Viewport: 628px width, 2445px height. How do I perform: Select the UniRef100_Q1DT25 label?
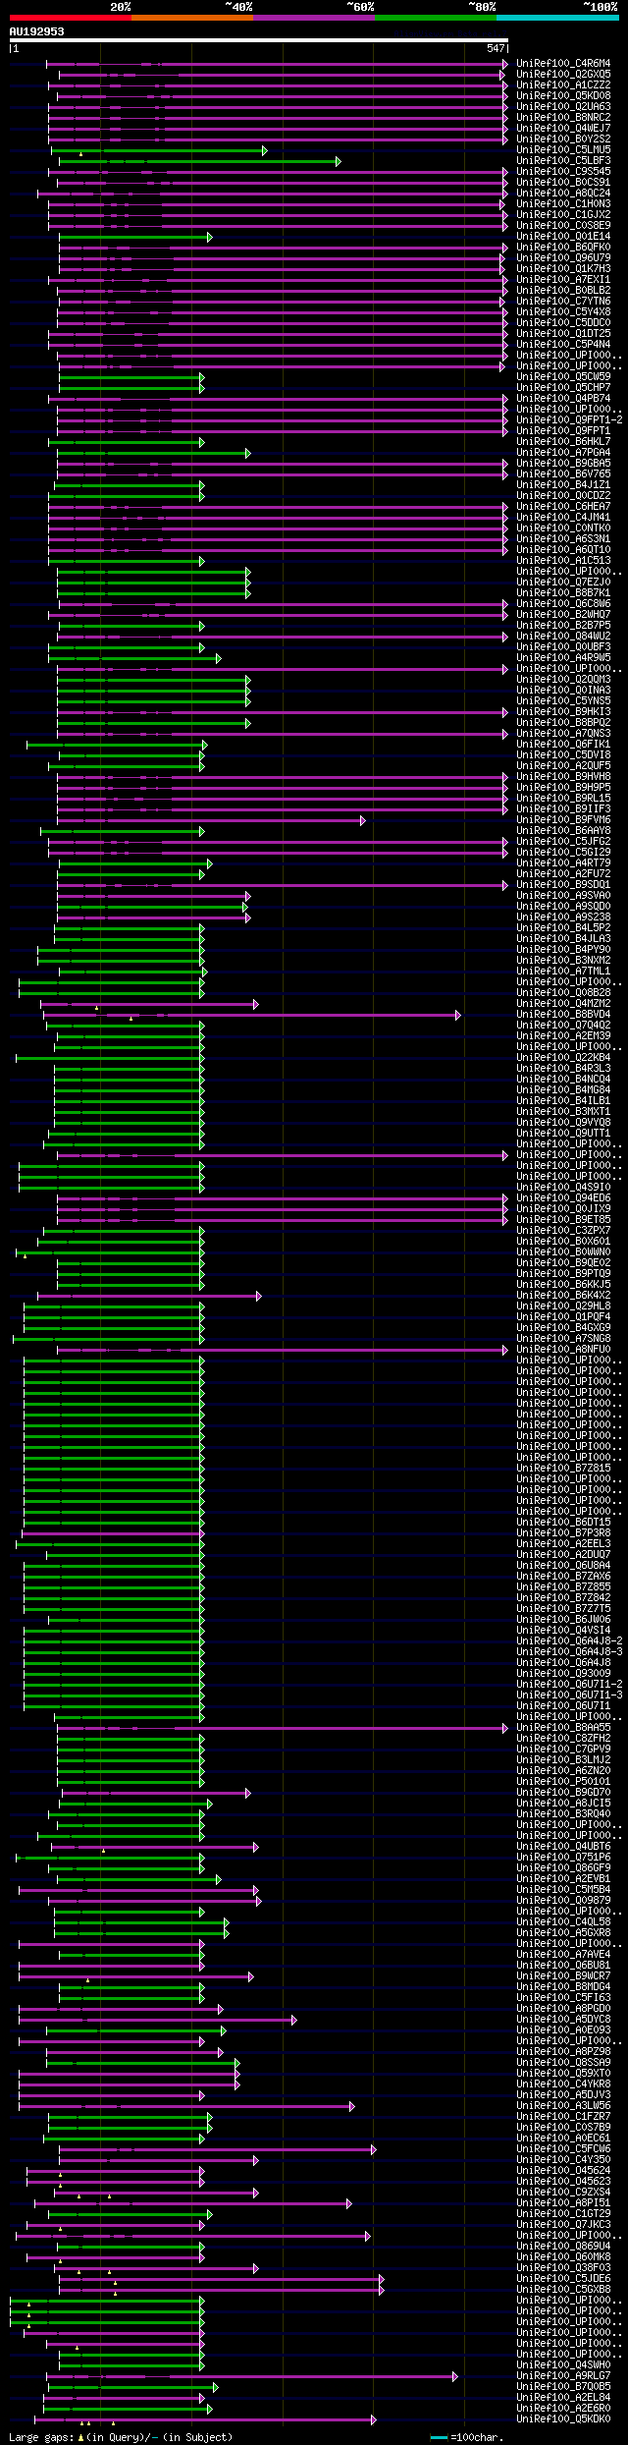coord(563,334)
